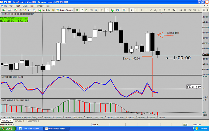Screen dimensions: 209x131
Task: Select the H4 timeframe button
Action: coord(204,10)
